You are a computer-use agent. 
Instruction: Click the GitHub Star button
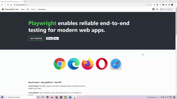pos(49,38)
